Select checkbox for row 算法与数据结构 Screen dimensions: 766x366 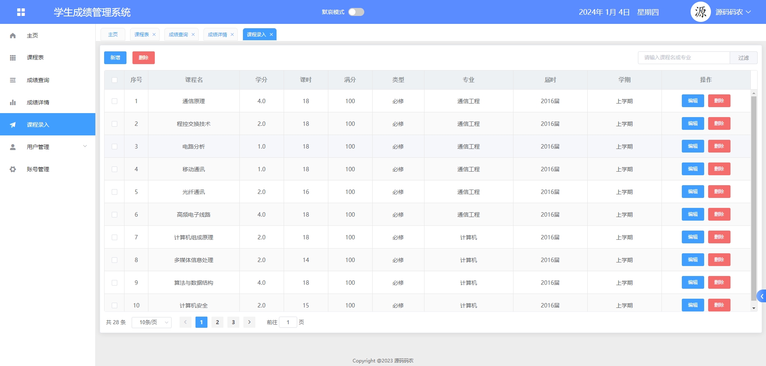(x=115, y=283)
